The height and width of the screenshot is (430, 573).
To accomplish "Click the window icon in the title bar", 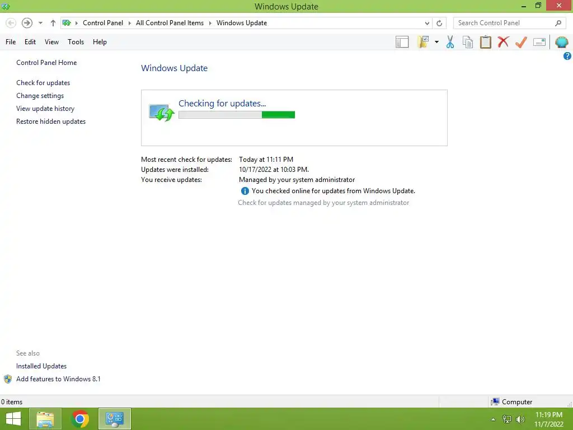I will click(6, 7).
